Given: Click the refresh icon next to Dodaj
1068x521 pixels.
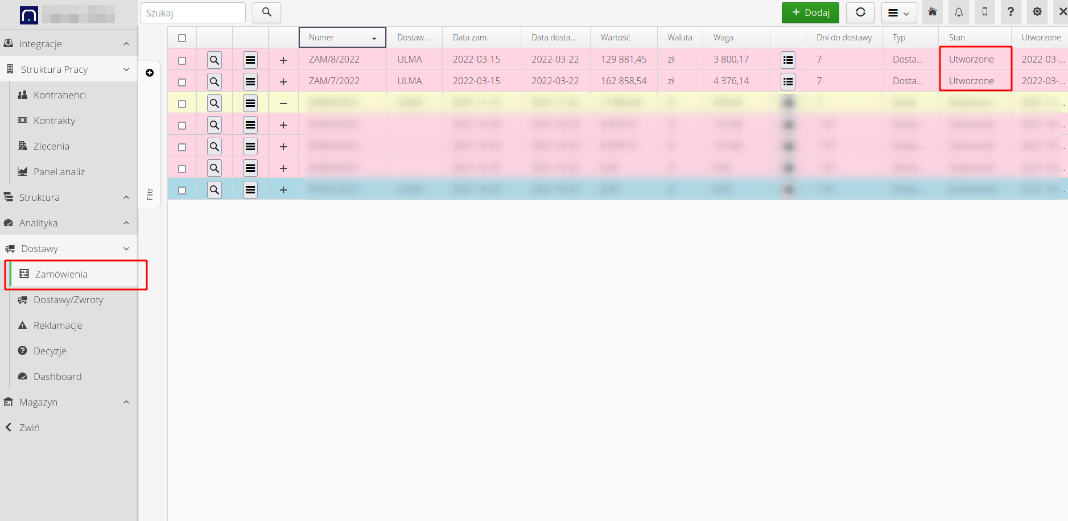Looking at the screenshot, I should (x=860, y=12).
